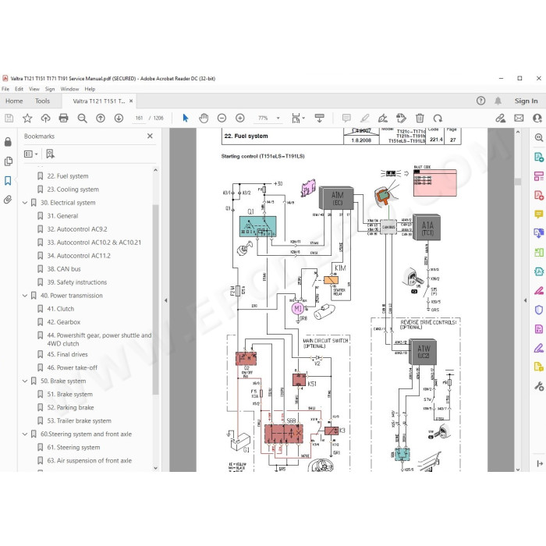Open the 38. CAN bus bookmark
Viewport: 546px width, 546px height.
[64, 269]
